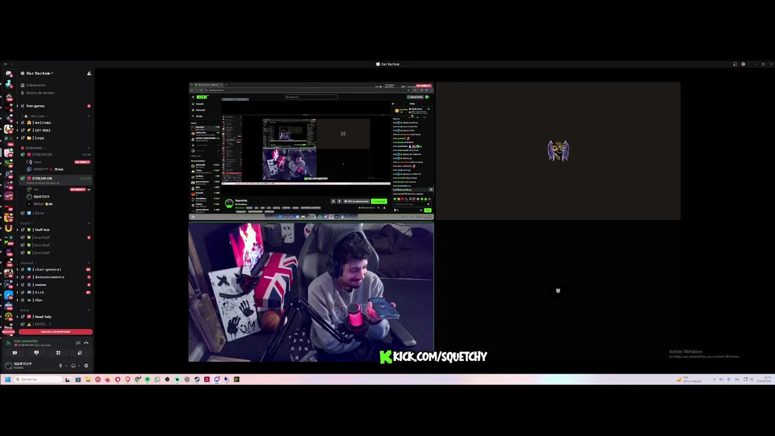Open OBS Studio from the taskbar
This screenshot has height=436, width=775.
pyautogui.click(x=167, y=379)
